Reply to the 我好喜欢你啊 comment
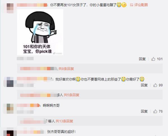 144,85
